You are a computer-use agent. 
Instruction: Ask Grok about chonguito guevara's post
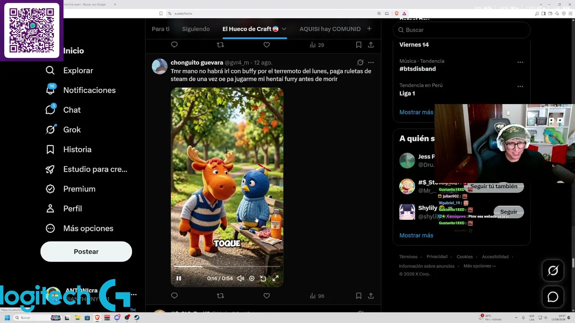360,62
